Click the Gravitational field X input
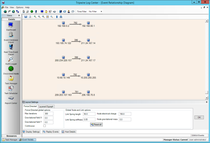Viewport: 210px width, 143px height. click(x=48, y=118)
